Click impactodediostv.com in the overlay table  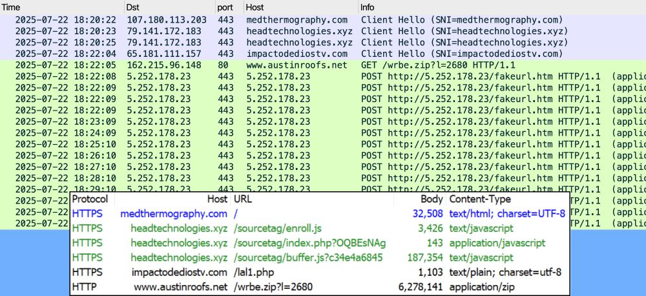(179, 273)
